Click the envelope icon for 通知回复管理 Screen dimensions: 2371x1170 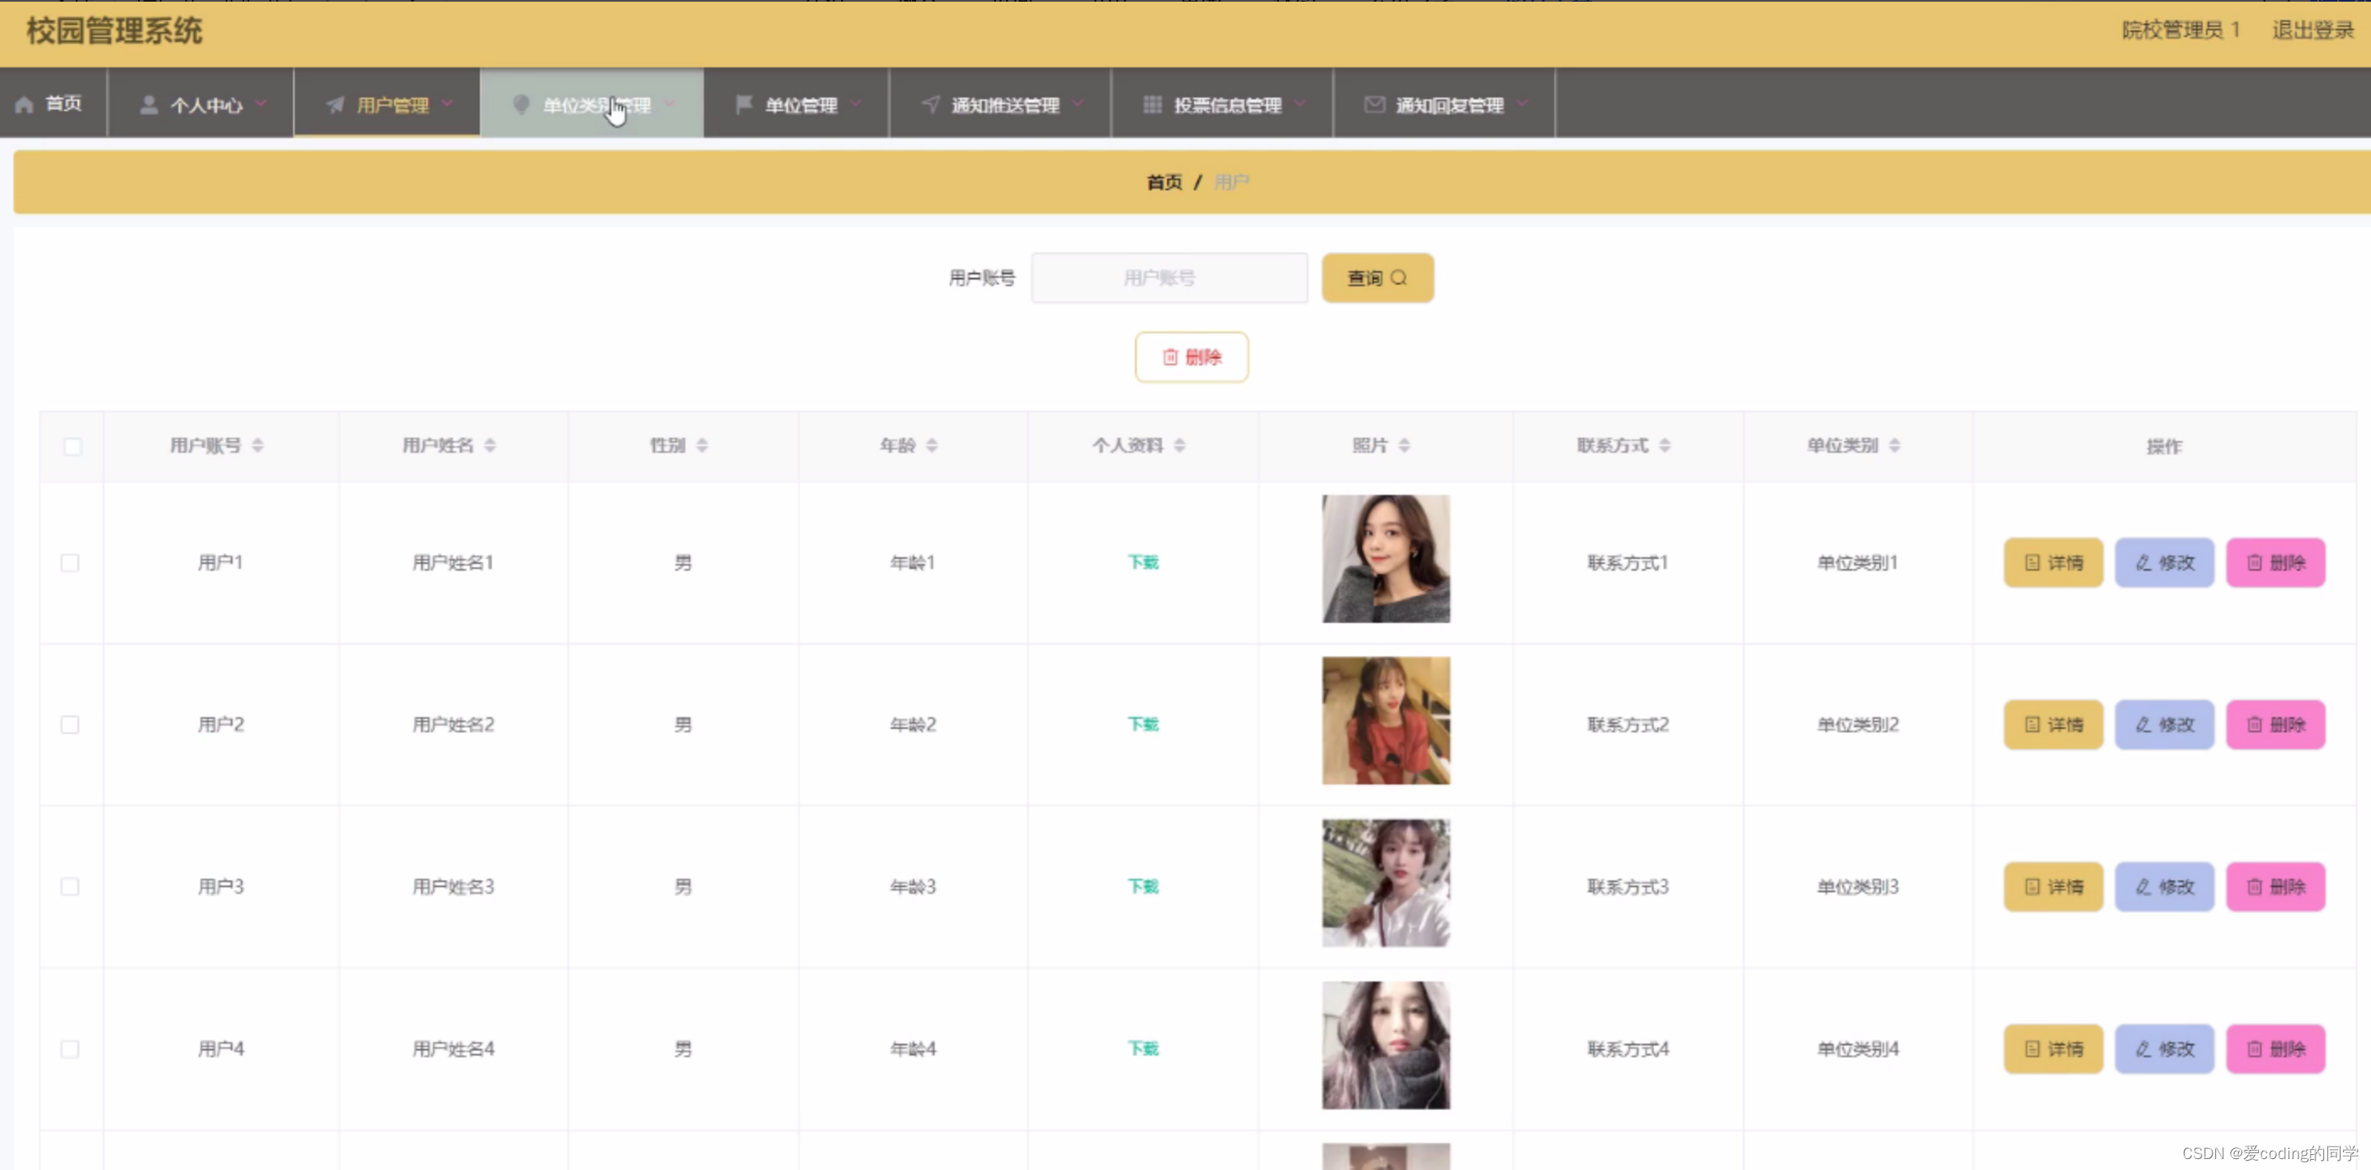click(1374, 105)
